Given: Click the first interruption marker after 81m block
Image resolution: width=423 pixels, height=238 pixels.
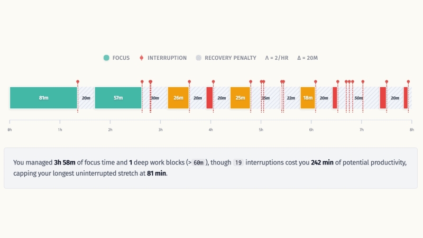Looking at the screenshot, I should point(78,81).
